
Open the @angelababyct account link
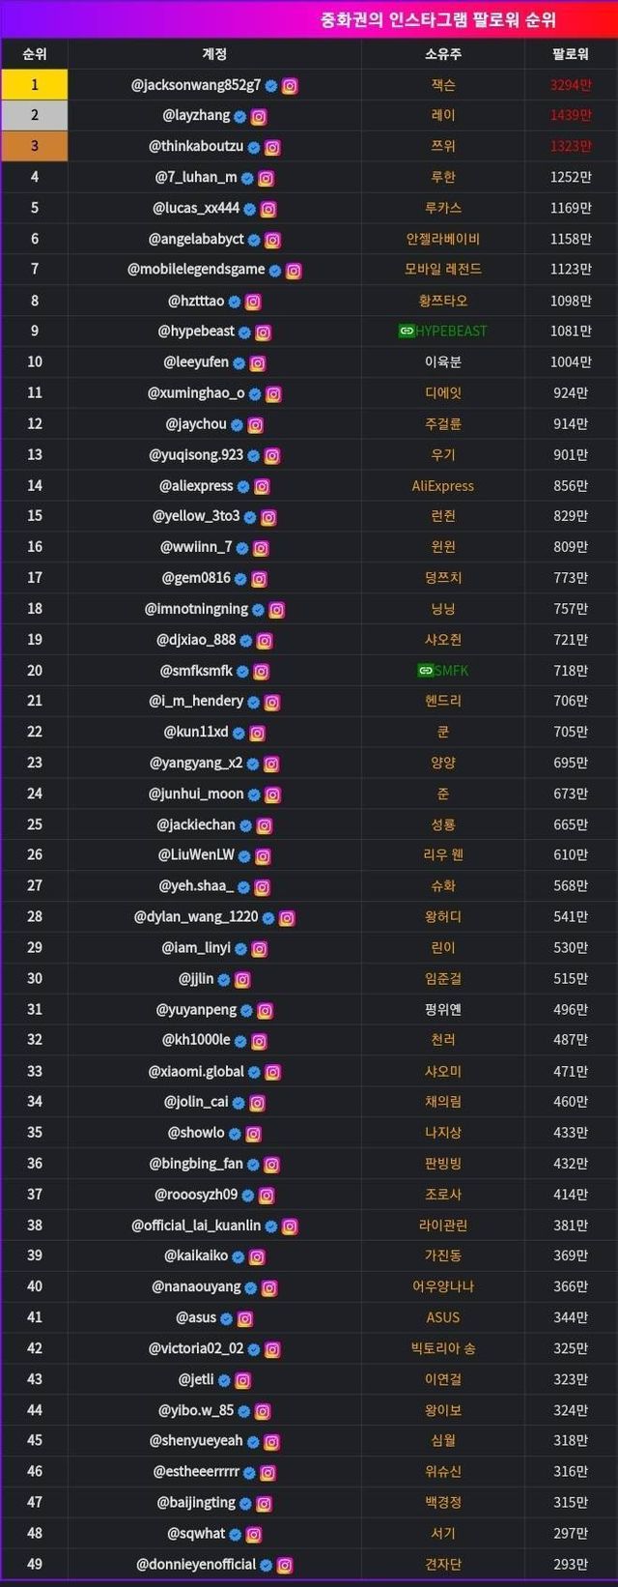(196, 239)
